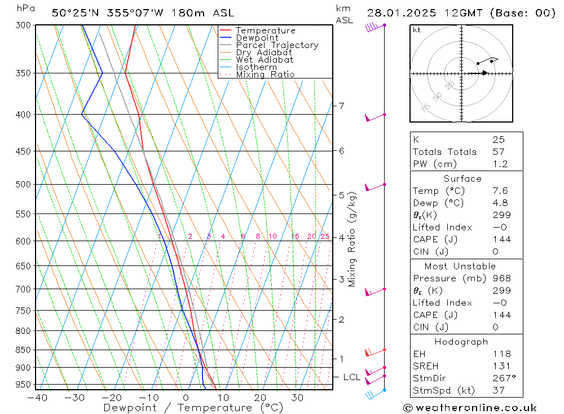Click the -40 temperature axis label
Screen dimensions: 564x414
coord(37,398)
